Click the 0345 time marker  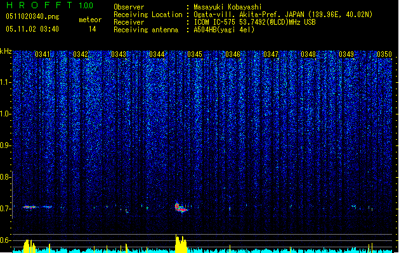click(195, 54)
